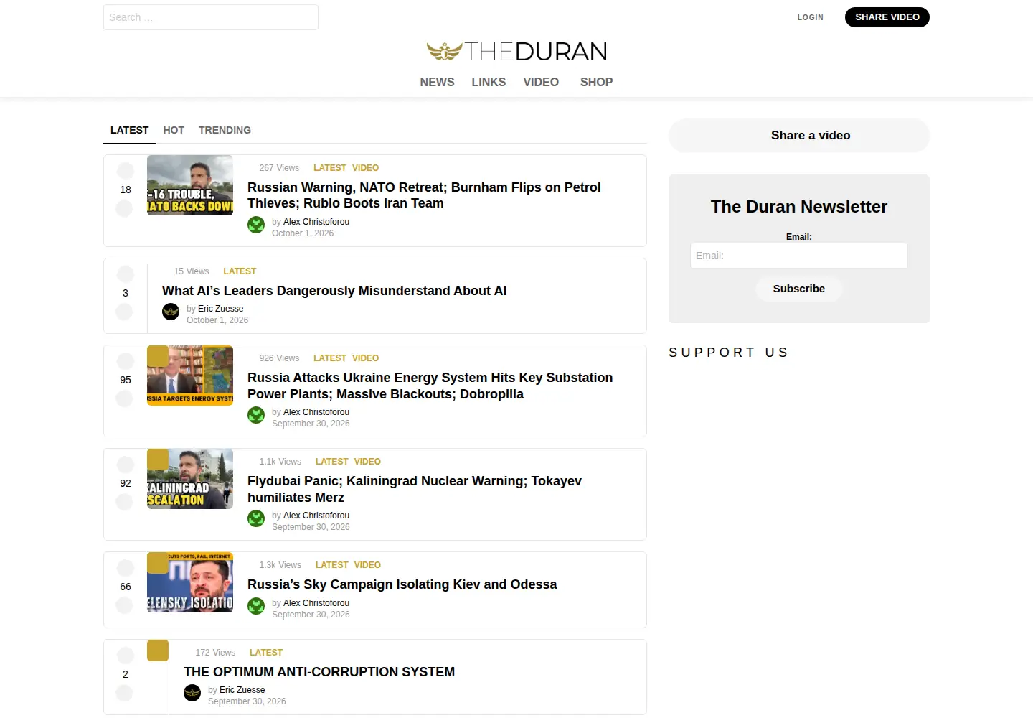
Task: Downvote the What AI's Leaders post
Action: tap(124, 312)
